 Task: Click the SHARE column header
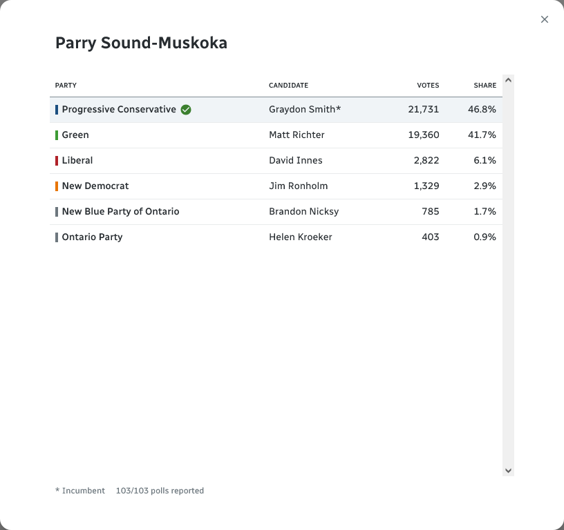pyautogui.click(x=485, y=86)
